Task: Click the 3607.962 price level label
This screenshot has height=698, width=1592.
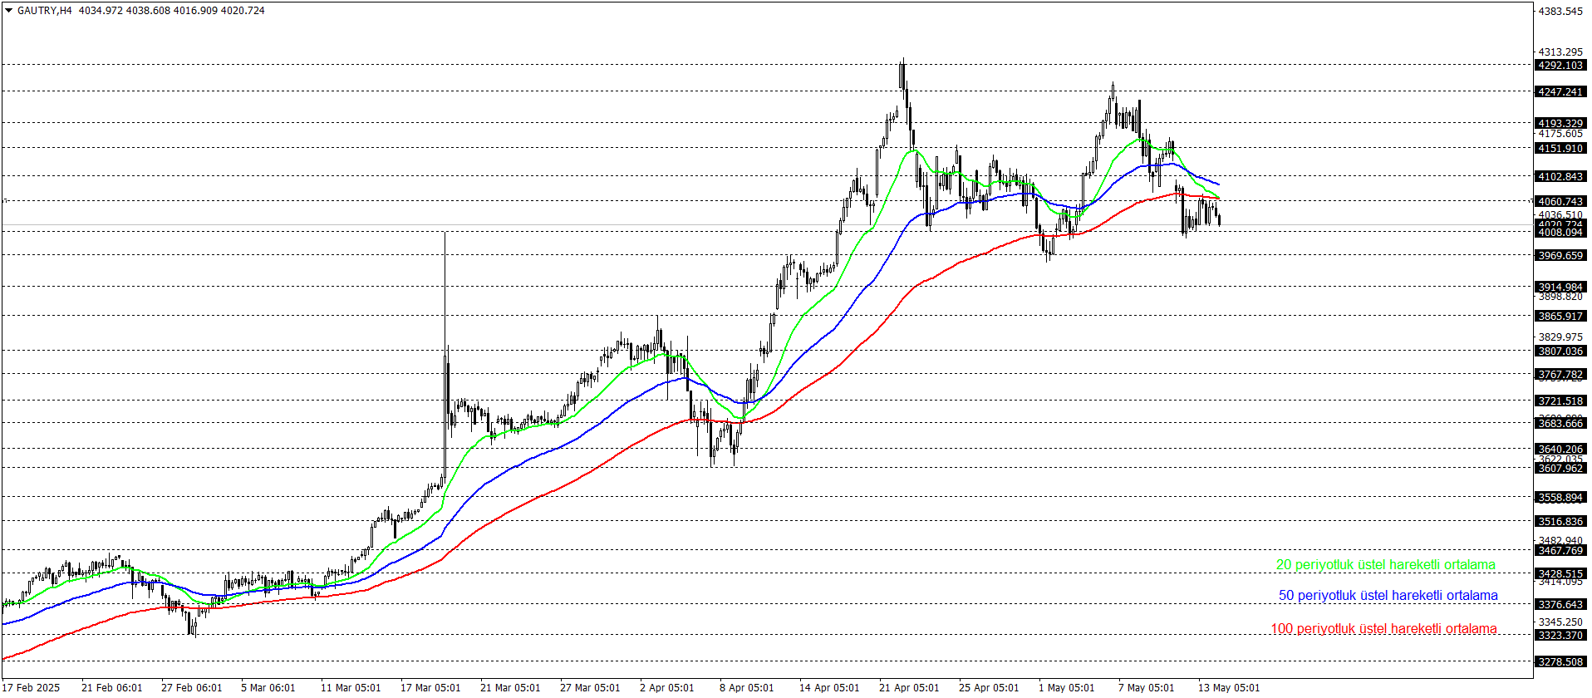Action: (x=1560, y=469)
